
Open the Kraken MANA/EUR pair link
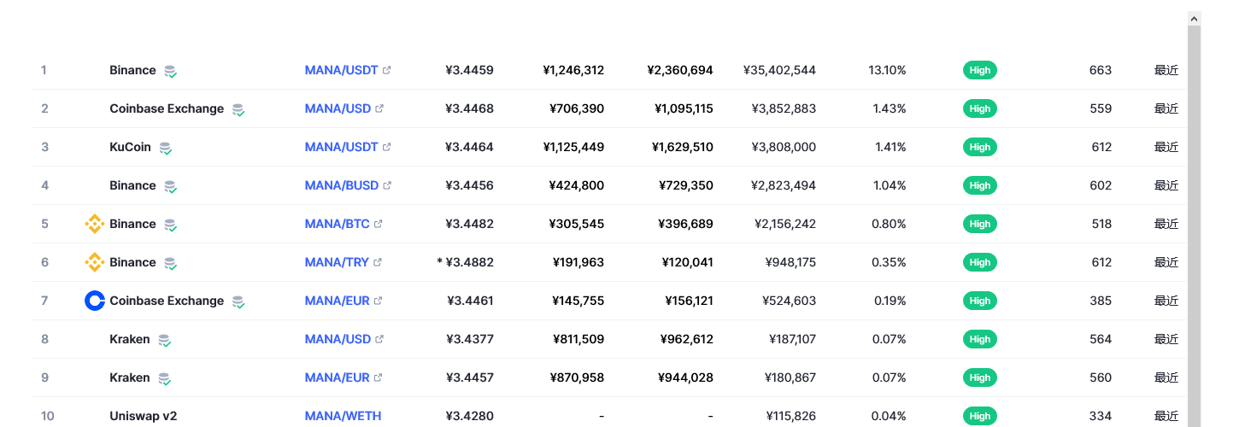[x=337, y=377]
